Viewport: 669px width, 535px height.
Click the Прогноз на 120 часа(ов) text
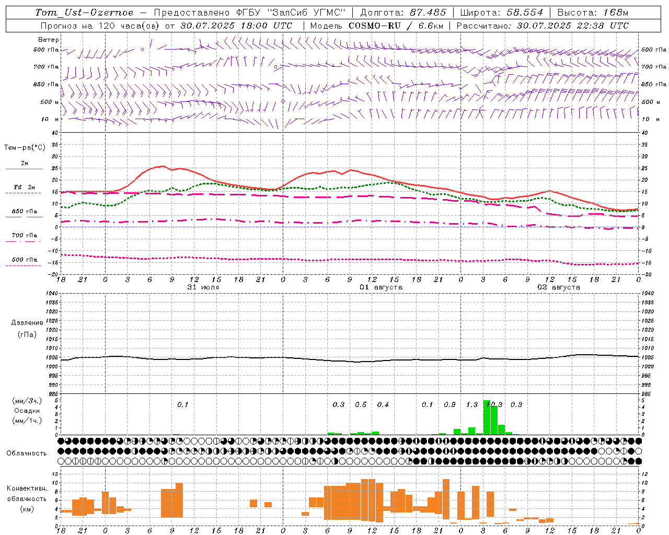tap(101, 26)
